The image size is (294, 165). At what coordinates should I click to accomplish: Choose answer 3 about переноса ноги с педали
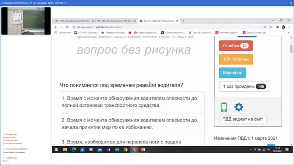click(x=132, y=141)
